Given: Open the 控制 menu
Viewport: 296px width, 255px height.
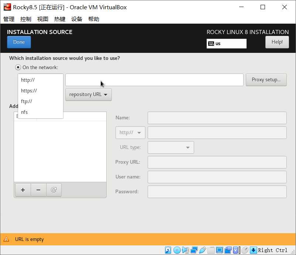Looking at the screenshot, I should (26, 19).
